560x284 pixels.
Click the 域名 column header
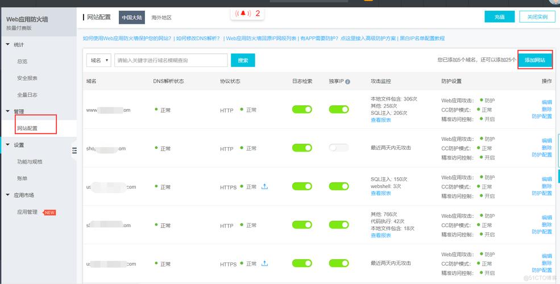click(92, 81)
